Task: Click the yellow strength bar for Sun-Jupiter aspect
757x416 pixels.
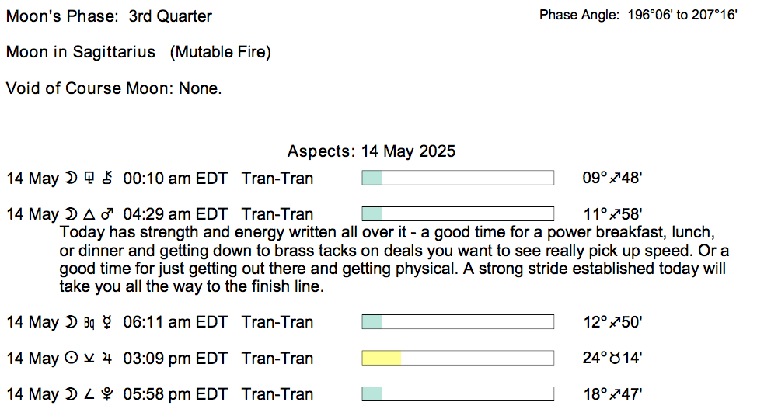Action: [x=381, y=359]
